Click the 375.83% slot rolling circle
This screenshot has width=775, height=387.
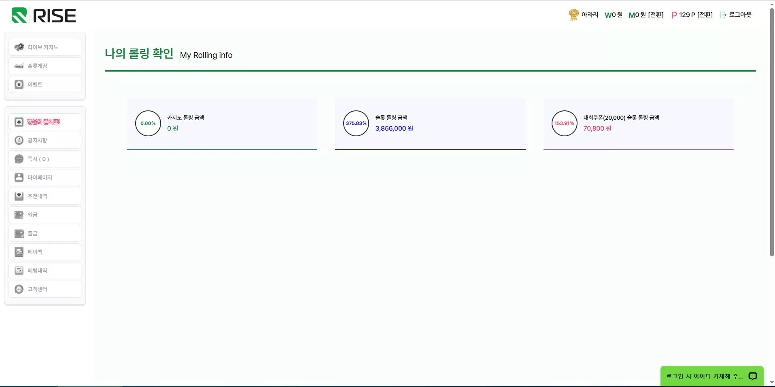pos(356,123)
